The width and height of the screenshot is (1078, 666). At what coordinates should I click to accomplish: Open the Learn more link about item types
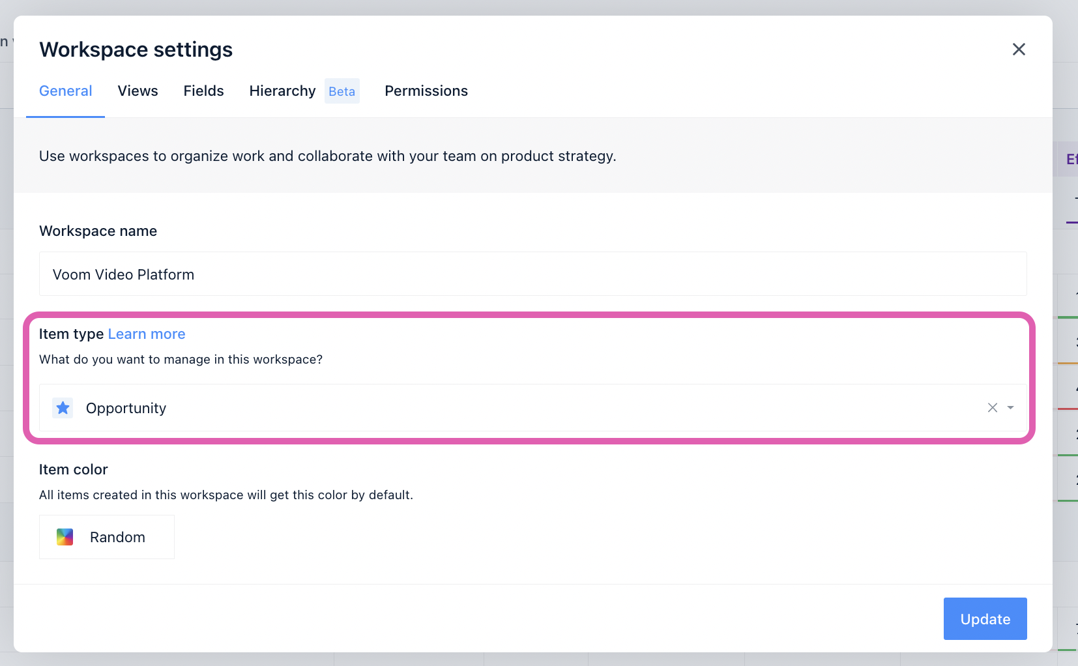[x=146, y=334]
